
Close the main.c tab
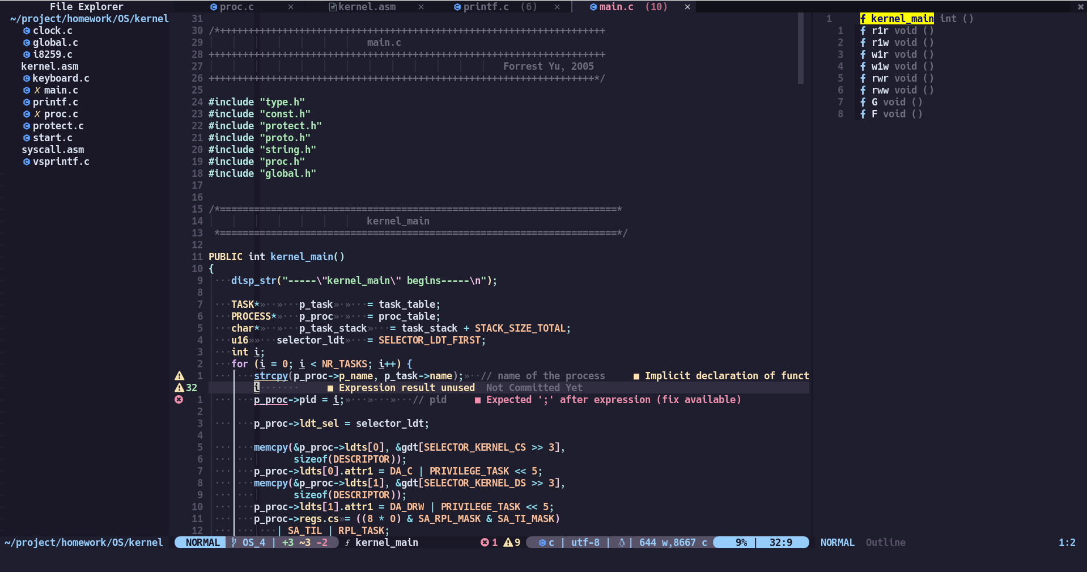click(687, 7)
